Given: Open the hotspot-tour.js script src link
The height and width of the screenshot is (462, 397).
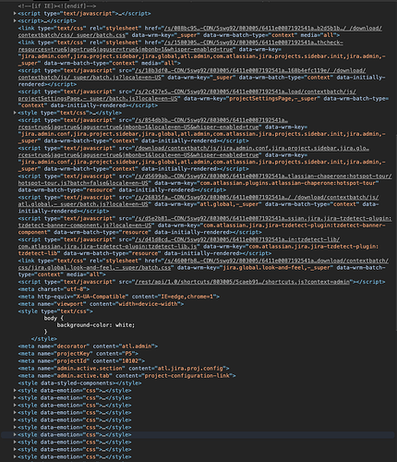Looking at the screenshot, I should pyautogui.click(x=205, y=179).
